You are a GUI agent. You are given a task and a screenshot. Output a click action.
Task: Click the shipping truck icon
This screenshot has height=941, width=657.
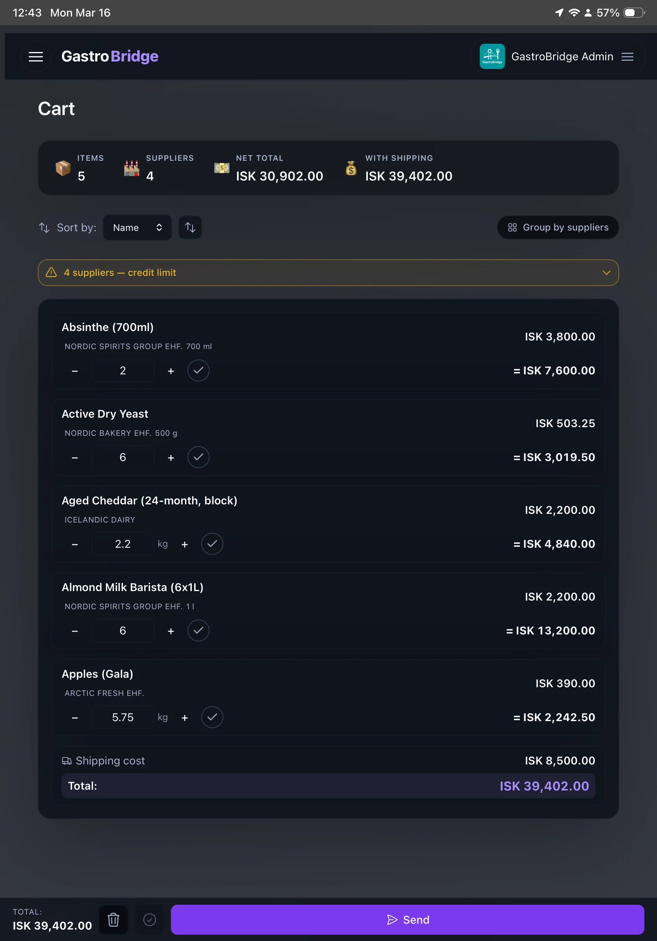click(67, 761)
